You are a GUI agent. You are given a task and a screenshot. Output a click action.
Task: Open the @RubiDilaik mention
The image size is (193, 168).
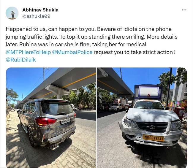[x=21, y=60]
